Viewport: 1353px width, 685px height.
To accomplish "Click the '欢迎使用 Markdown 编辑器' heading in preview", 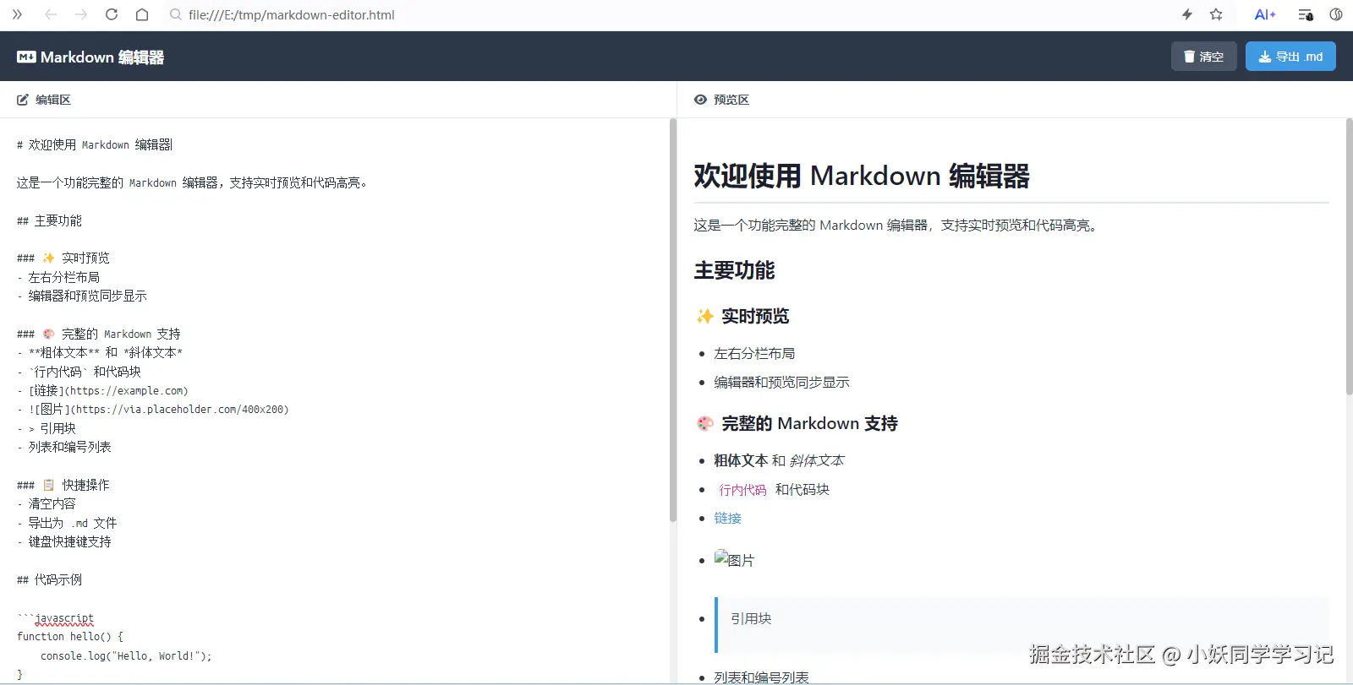I will (x=862, y=176).
